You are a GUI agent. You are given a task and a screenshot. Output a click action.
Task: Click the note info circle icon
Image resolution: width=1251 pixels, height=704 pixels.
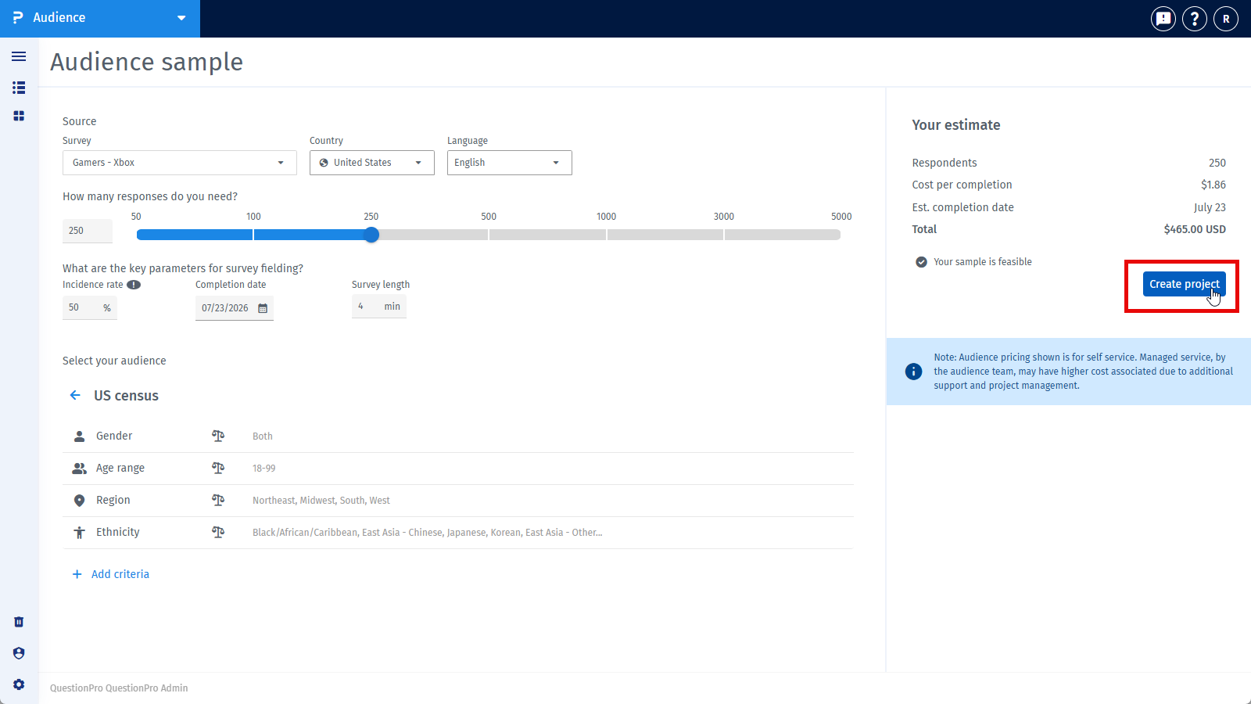click(x=913, y=372)
